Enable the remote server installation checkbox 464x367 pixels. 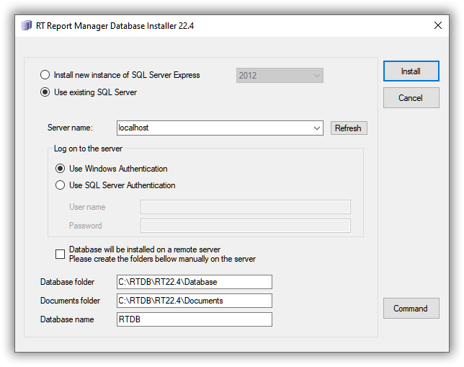click(x=60, y=254)
